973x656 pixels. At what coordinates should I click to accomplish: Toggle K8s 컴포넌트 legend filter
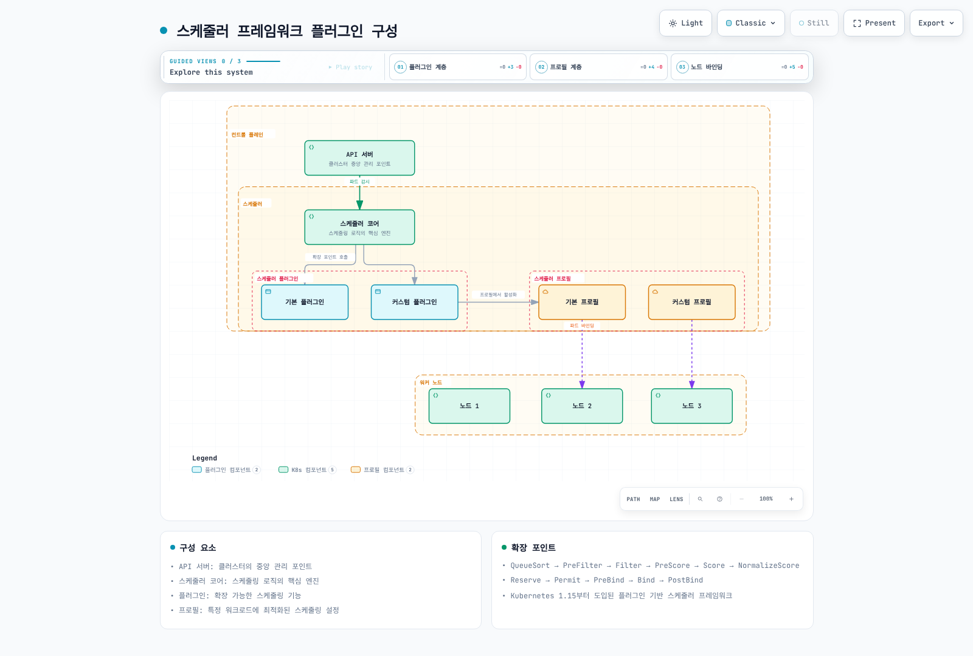click(307, 470)
